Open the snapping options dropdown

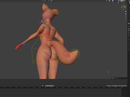(53, 1)
